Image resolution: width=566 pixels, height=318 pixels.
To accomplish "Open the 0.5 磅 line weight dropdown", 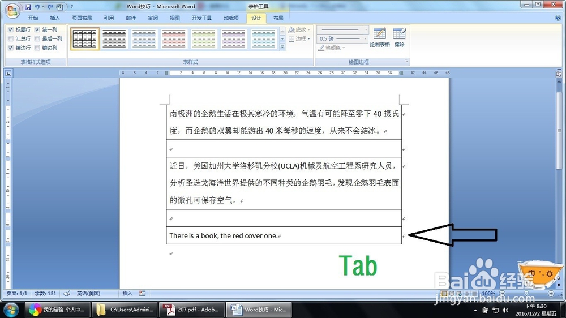I will 342,38.
